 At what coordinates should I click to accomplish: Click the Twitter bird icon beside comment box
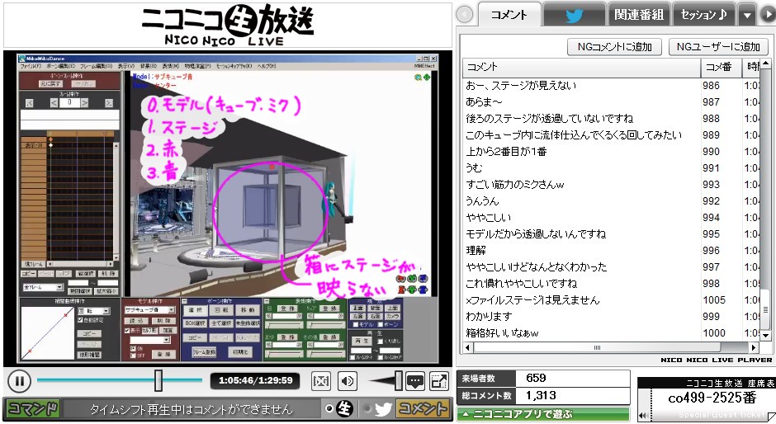(384, 408)
